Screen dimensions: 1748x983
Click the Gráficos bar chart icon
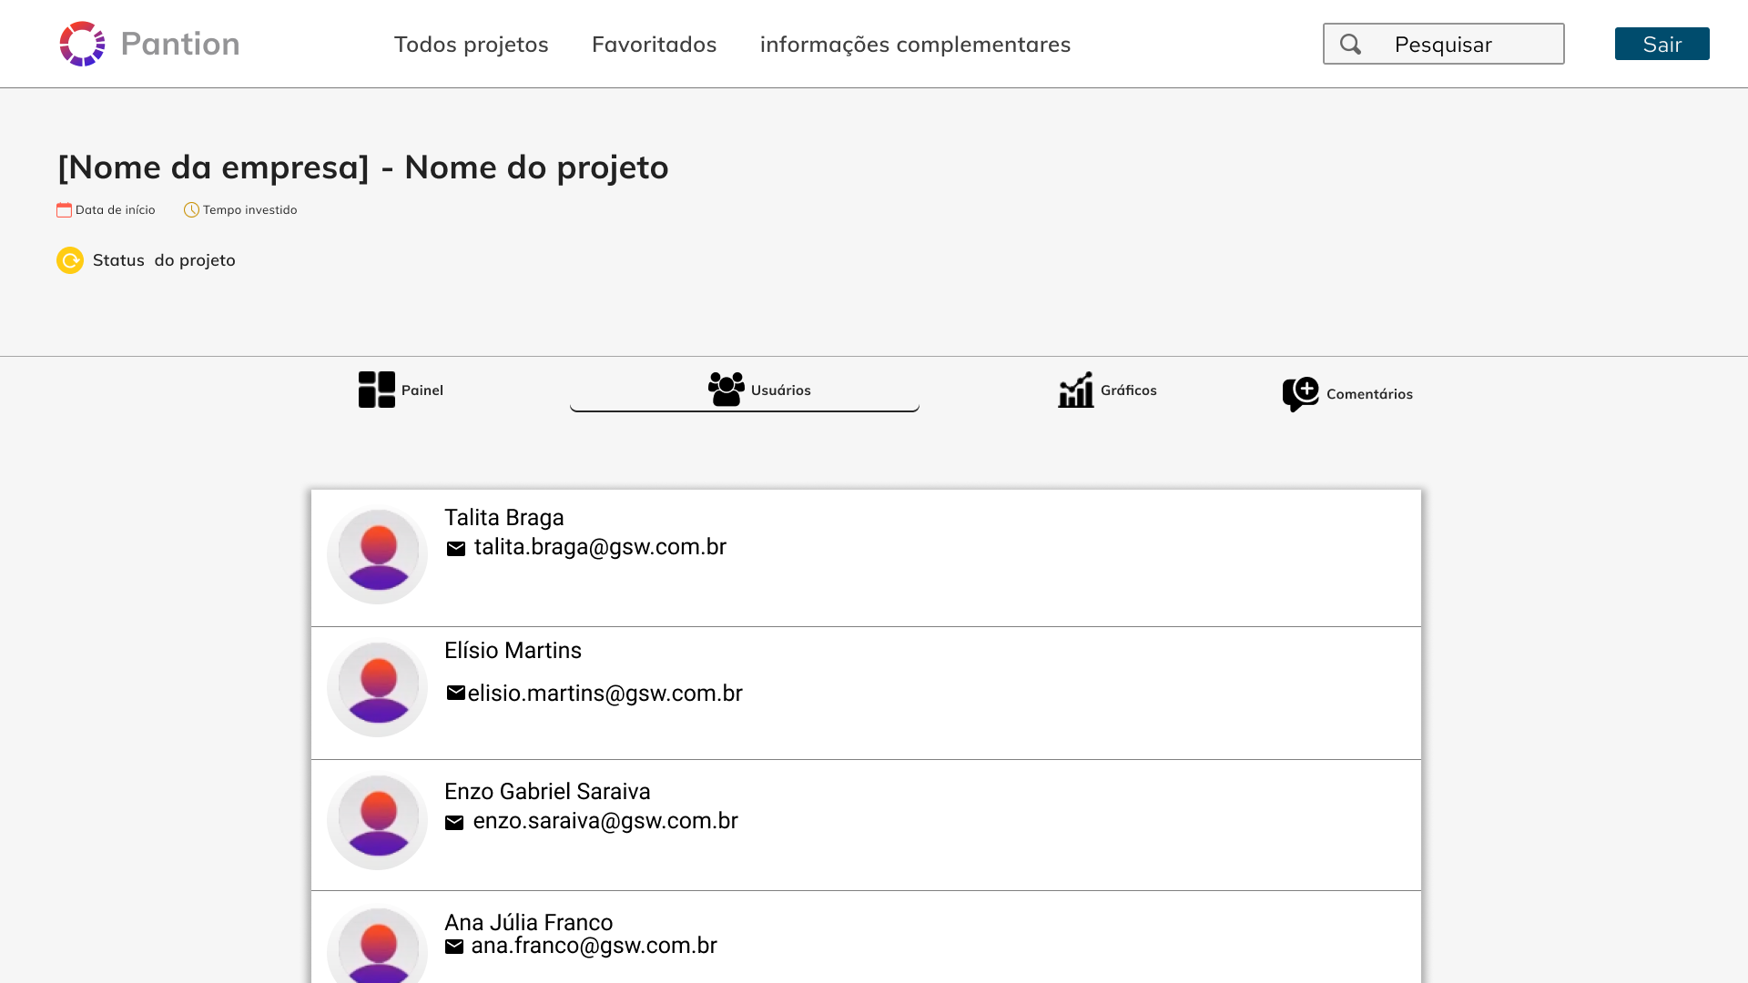click(x=1076, y=390)
